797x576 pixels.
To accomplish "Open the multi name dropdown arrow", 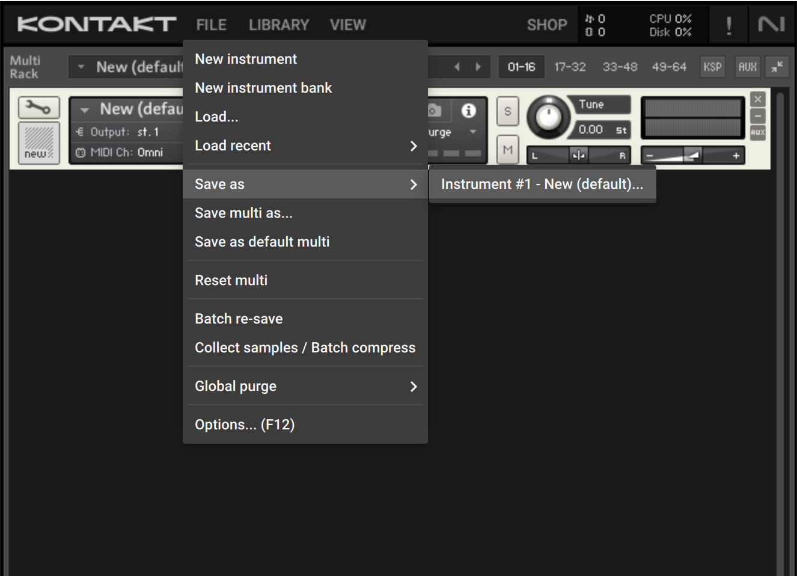I will click(81, 67).
